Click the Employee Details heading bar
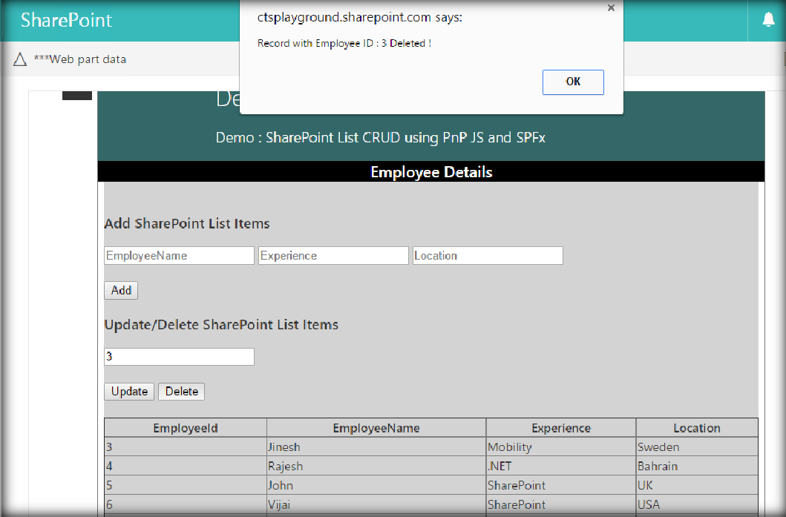 click(x=431, y=172)
